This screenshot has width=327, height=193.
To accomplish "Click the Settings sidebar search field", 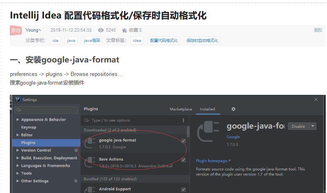I will click(x=46, y=110).
